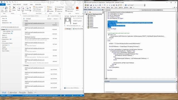Collapse the Today group header

point(24,21)
